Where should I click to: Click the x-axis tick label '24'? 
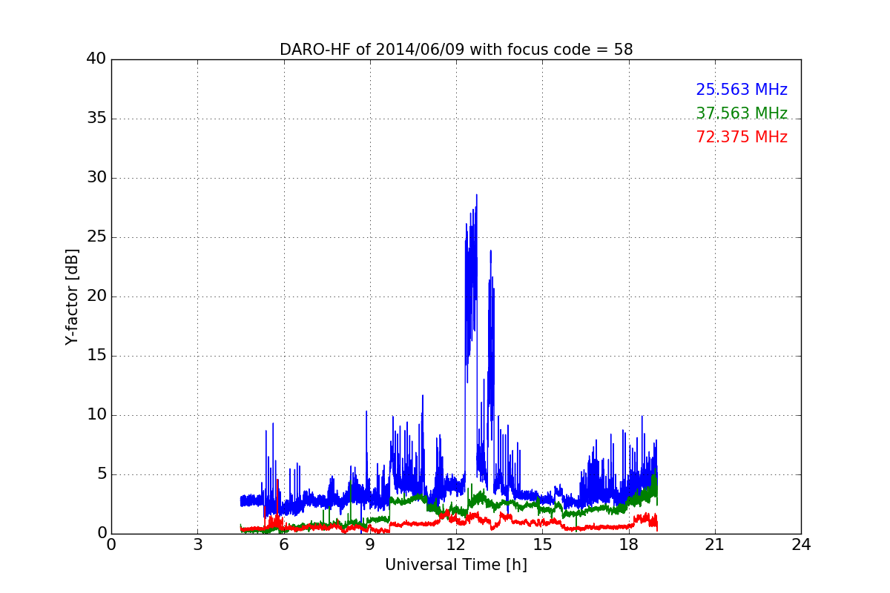(801, 544)
